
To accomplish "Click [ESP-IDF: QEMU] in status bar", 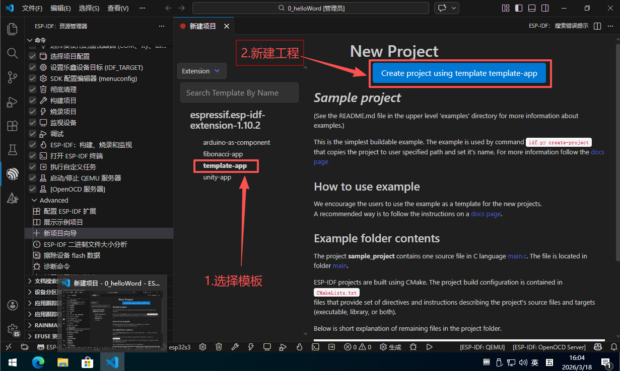I will [482, 347].
